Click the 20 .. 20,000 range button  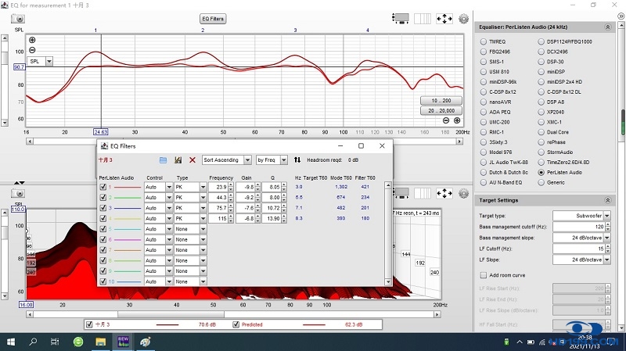(441, 111)
